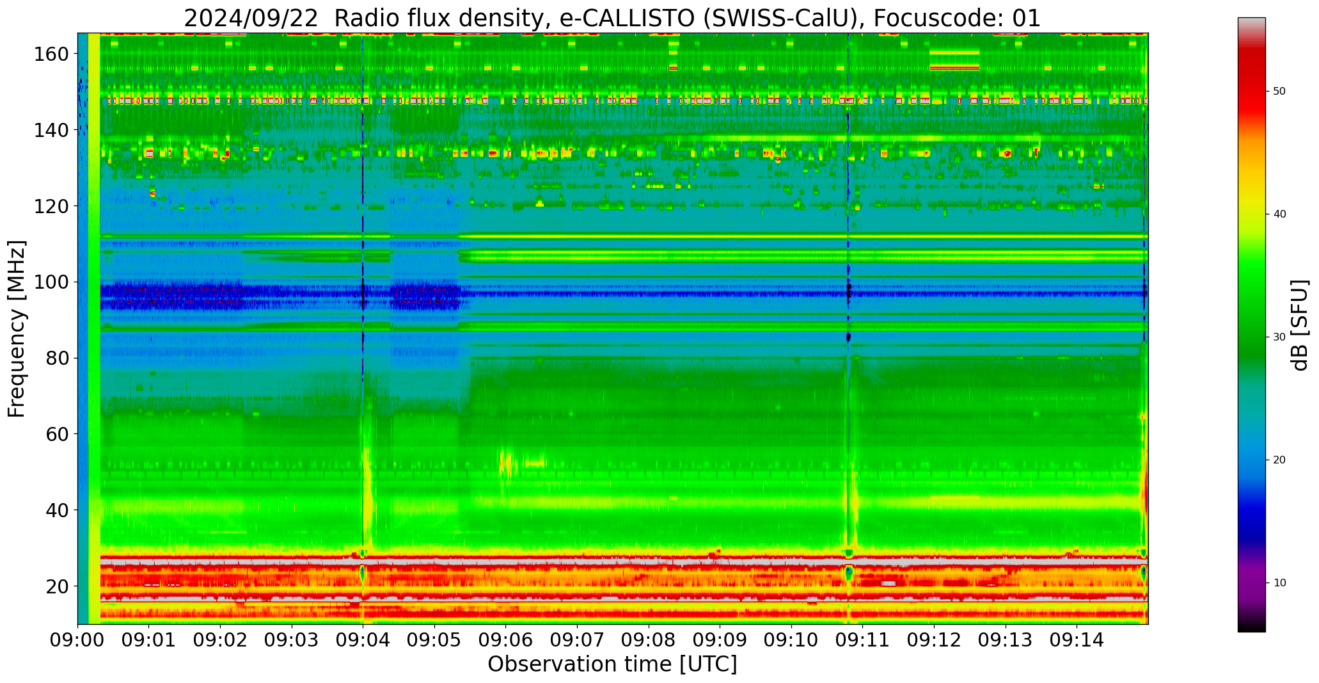
Task: Click the 09:03 time tick label
Action: click(292, 641)
